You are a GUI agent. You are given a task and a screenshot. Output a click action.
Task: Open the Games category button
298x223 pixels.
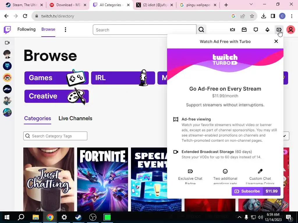click(x=56, y=78)
